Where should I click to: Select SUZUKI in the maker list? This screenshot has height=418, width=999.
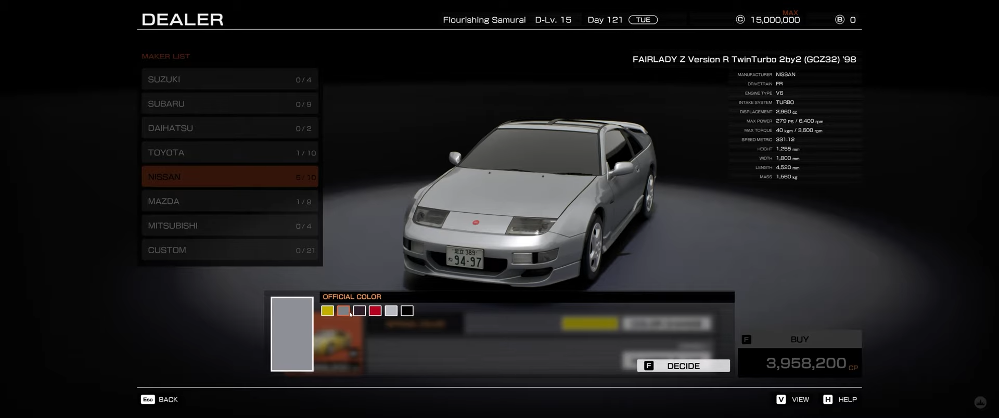pyautogui.click(x=230, y=80)
